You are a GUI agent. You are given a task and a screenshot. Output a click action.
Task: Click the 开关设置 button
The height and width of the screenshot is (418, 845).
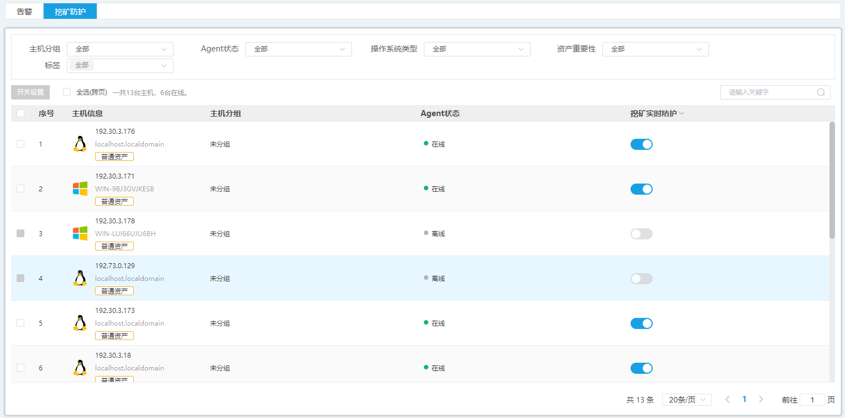[x=30, y=92]
